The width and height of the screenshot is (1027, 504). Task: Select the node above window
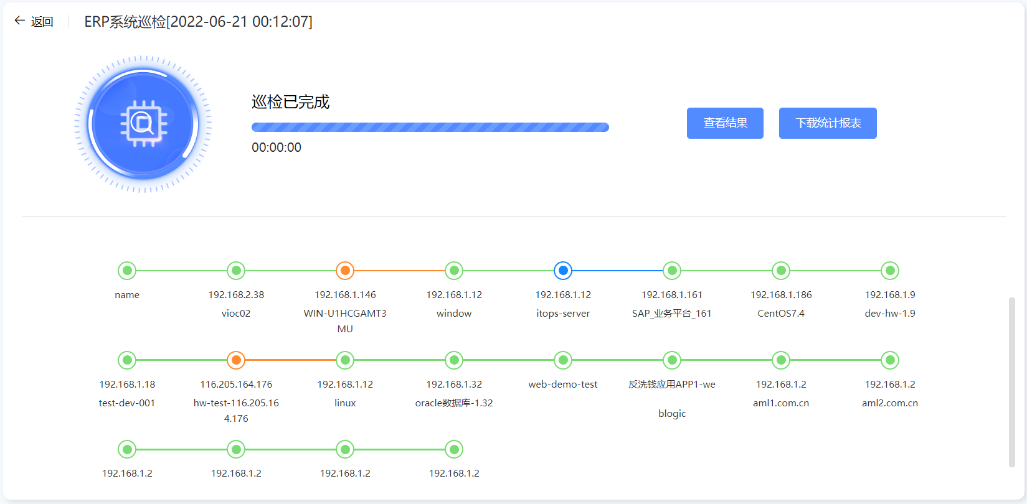[x=454, y=271]
